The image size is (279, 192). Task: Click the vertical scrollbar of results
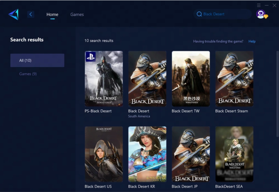pyautogui.click(x=277, y=94)
